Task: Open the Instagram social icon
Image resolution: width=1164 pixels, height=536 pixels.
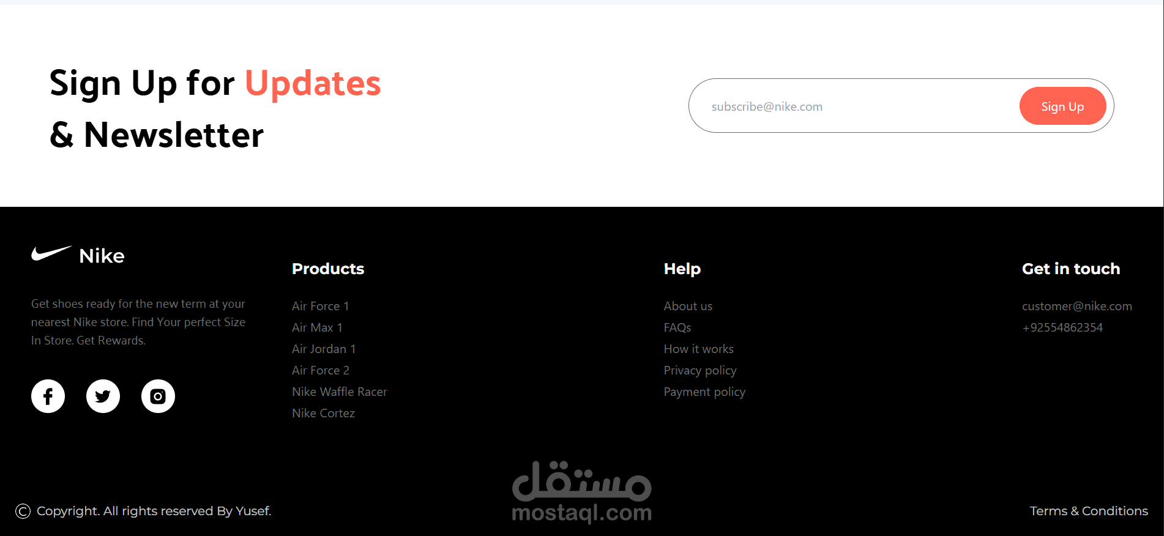Action: tap(158, 396)
